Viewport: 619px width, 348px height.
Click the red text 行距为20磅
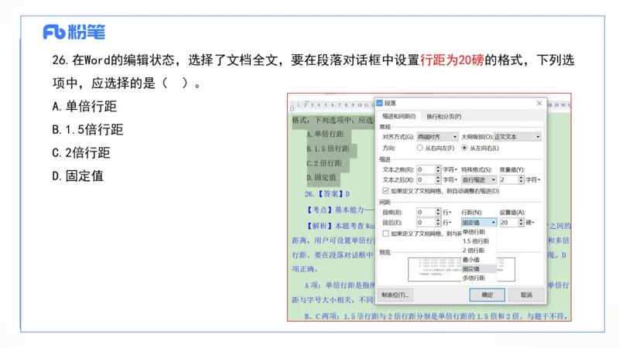pos(452,60)
